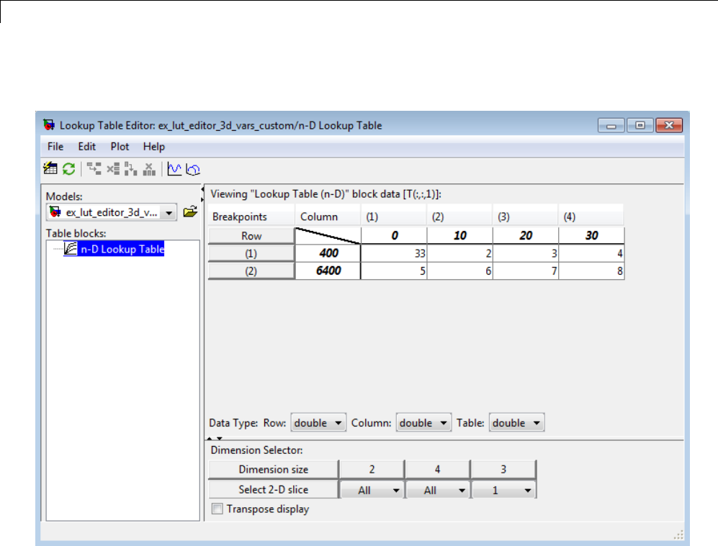718x546 pixels.
Task: Click the Breakpoints header label
Action: click(240, 217)
